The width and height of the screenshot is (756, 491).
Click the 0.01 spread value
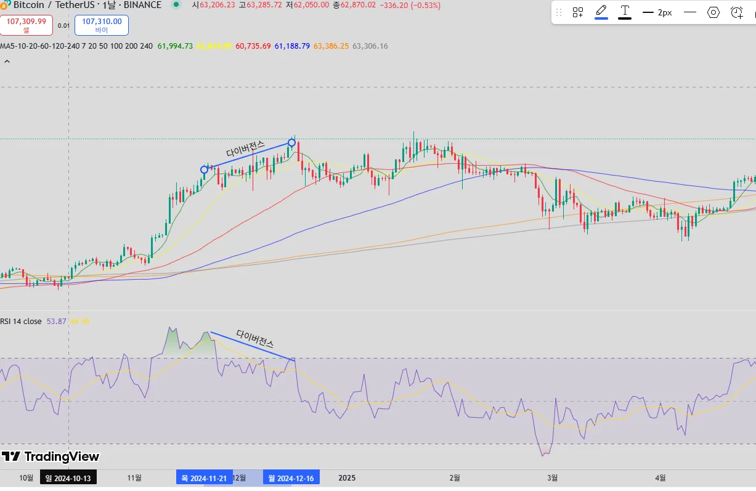tap(63, 26)
